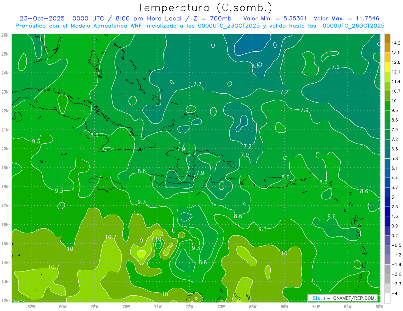The height and width of the screenshot is (311, 403).
Task: Click the '5.1' legend label
Action: point(395,168)
